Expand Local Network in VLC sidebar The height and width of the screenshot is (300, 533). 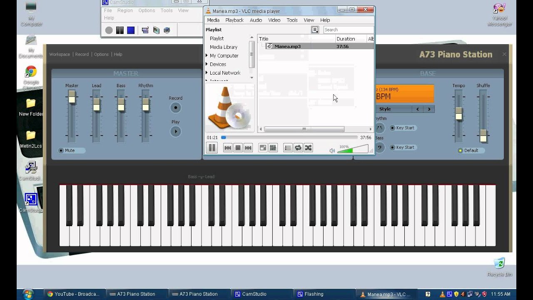(207, 72)
